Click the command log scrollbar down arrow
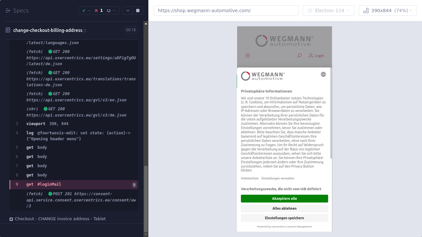The height and width of the screenshot is (237, 422). [146, 234]
